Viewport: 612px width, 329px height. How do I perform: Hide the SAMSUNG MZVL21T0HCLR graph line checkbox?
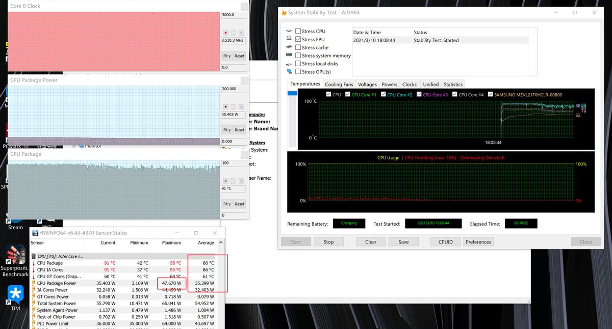tap(490, 94)
